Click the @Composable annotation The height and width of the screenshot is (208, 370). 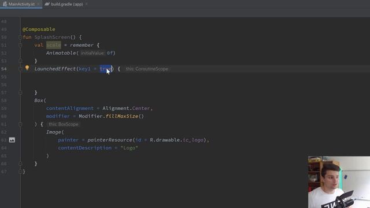pyautogui.click(x=39, y=29)
